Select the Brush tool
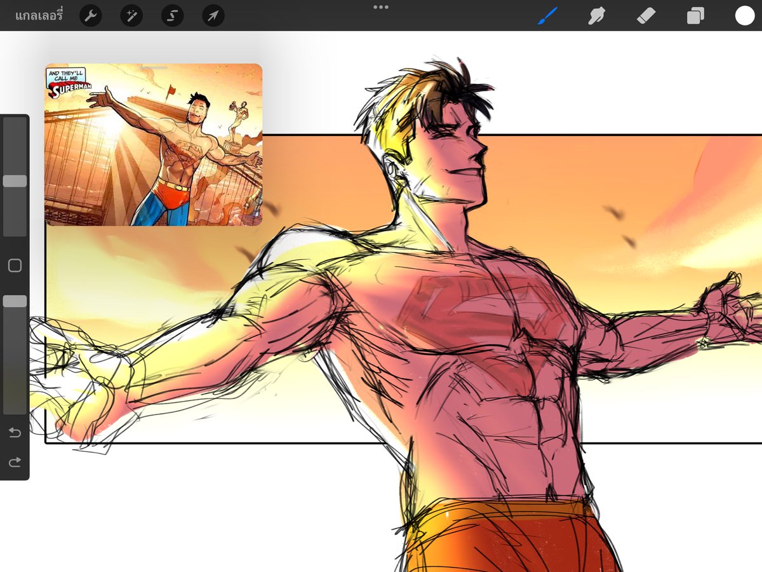Viewport: 762px width, 572px height. 547,16
